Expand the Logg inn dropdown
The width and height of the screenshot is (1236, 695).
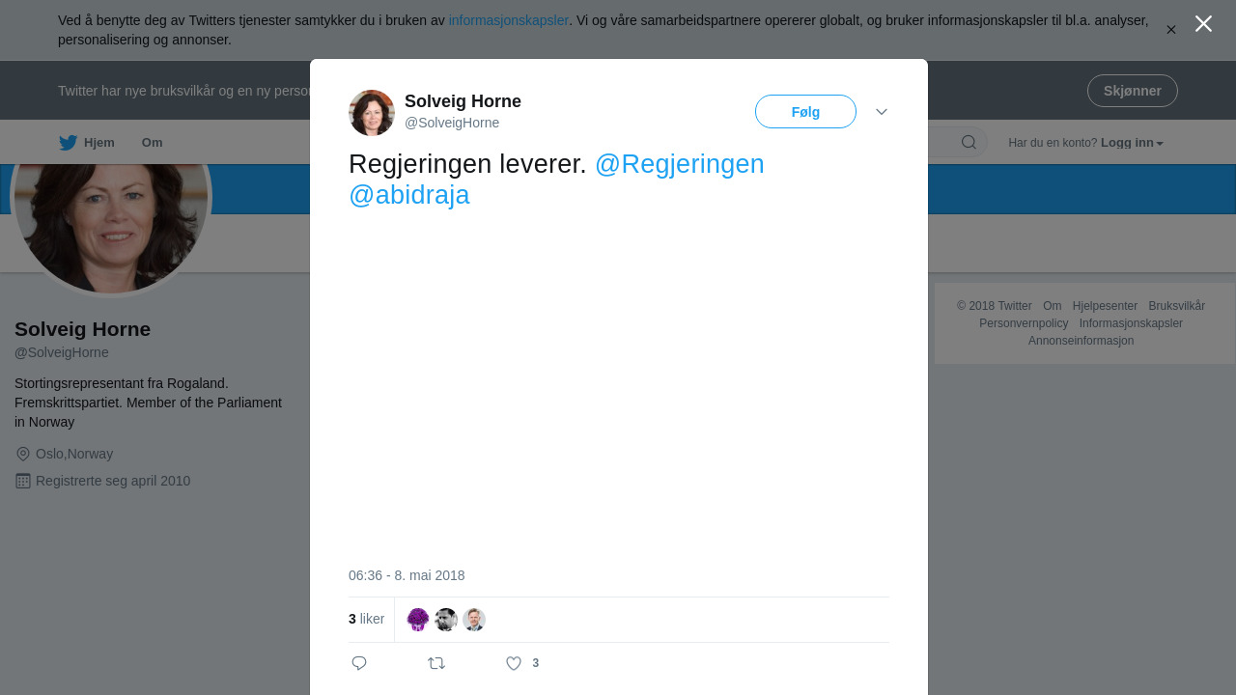coord(1132,143)
